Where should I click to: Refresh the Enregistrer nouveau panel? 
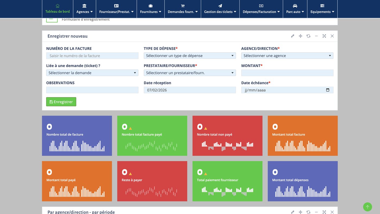pyautogui.click(x=308, y=36)
